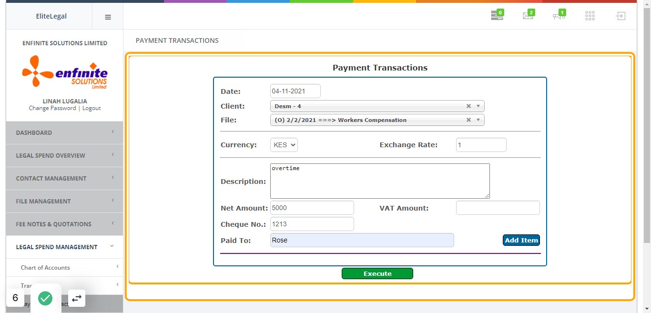Viewport: 651px width, 313px height.
Task: Click the Payment Transactions form heading
Action: pos(380,68)
